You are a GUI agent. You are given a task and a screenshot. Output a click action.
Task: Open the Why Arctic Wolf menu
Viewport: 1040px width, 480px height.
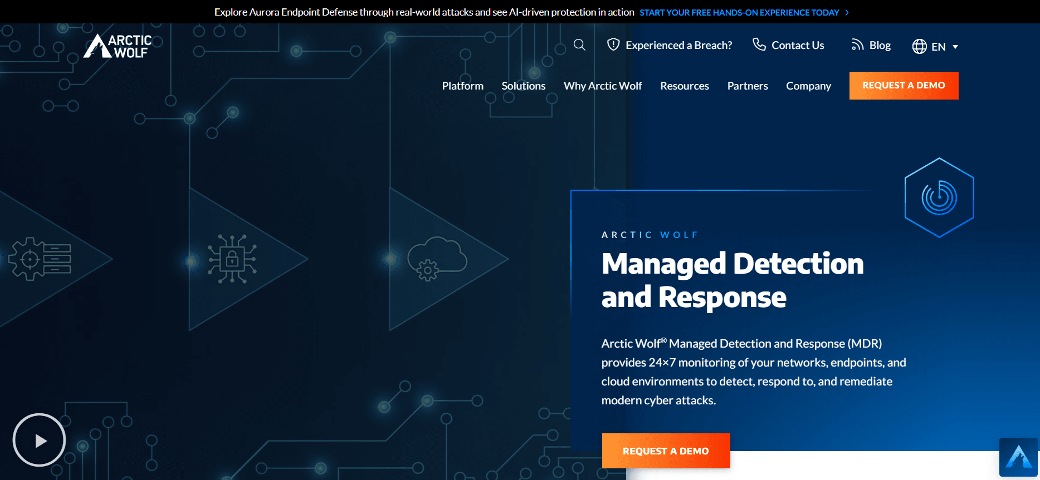coord(603,86)
